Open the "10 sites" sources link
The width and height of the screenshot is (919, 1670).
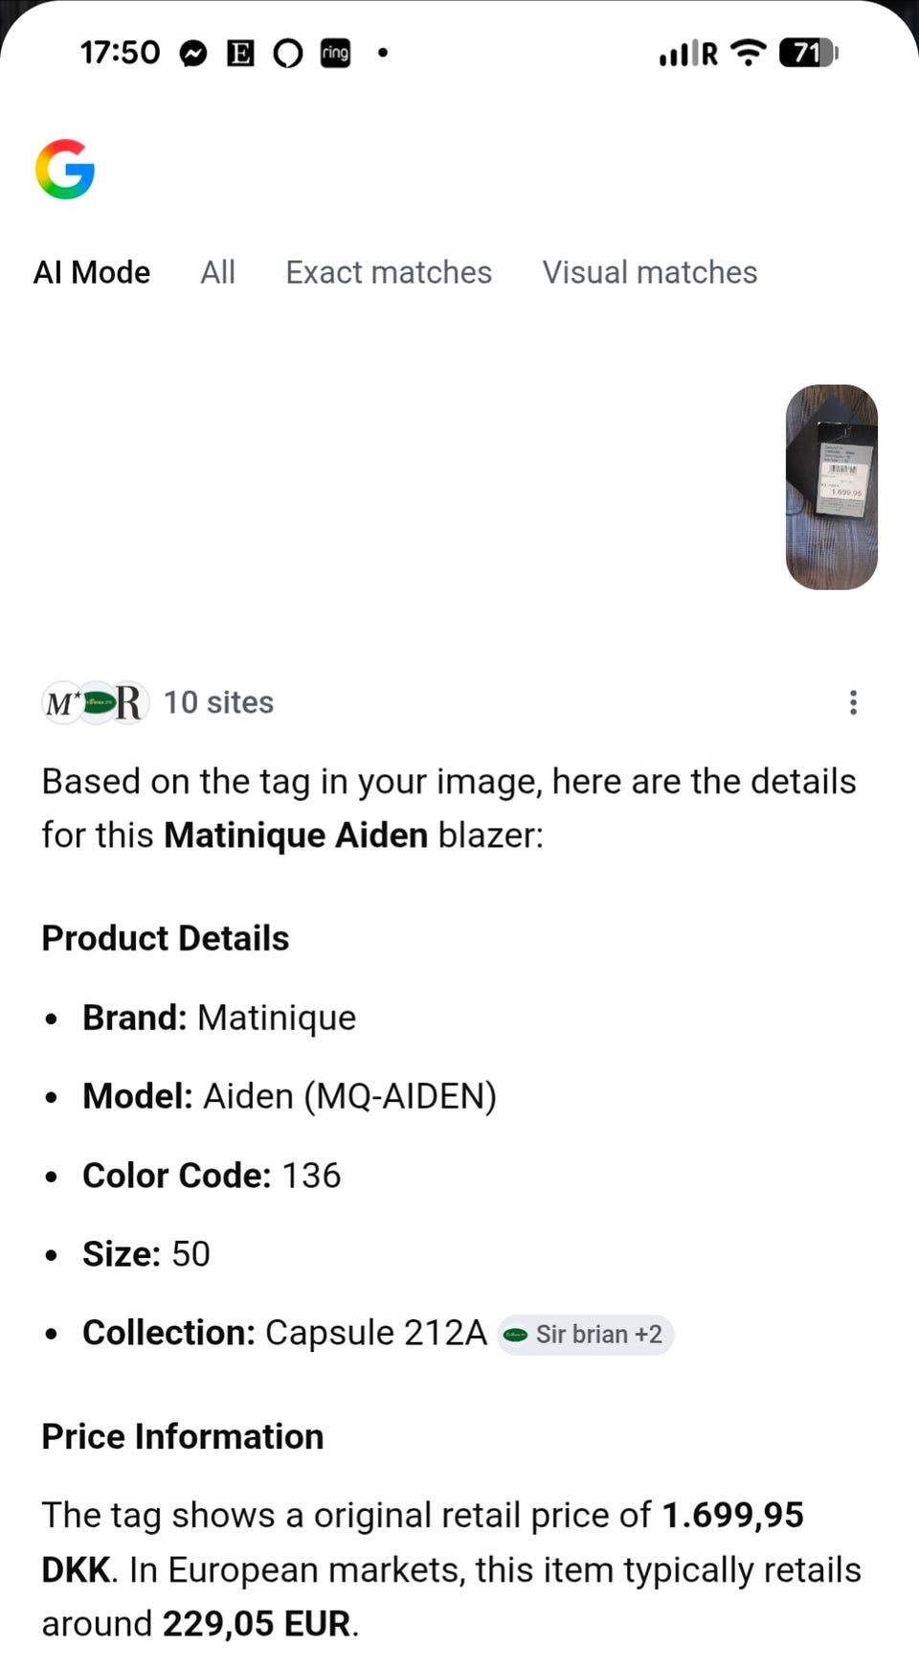click(x=218, y=702)
